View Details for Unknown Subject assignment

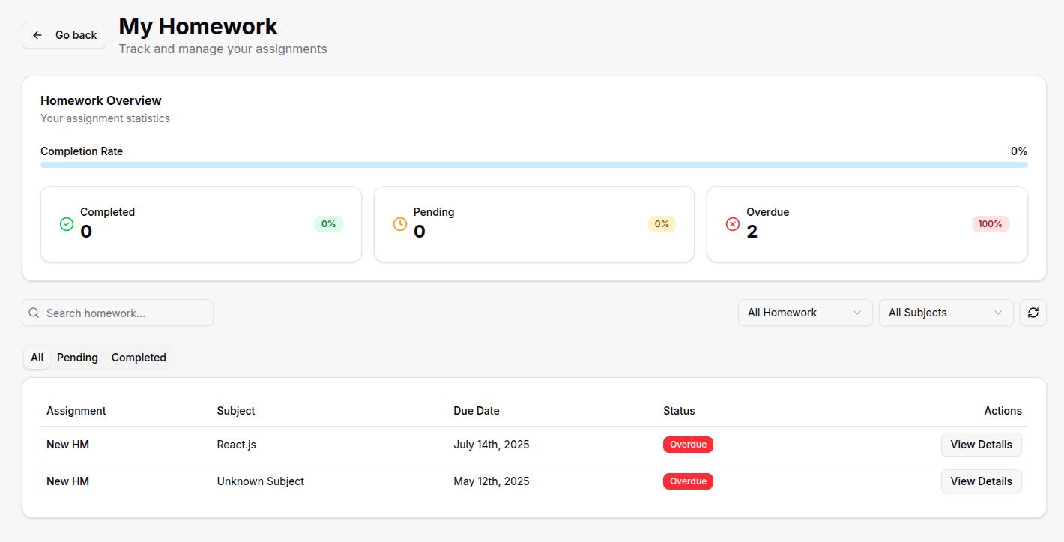981,481
